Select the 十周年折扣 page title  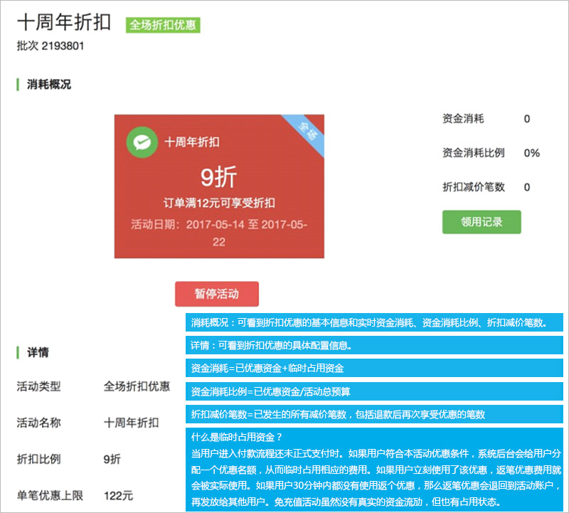pyautogui.click(x=64, y=23)
